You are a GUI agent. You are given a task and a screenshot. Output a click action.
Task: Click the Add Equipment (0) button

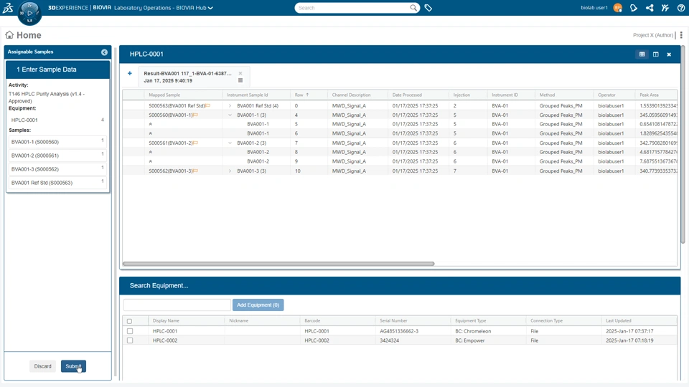coord(258,305)
